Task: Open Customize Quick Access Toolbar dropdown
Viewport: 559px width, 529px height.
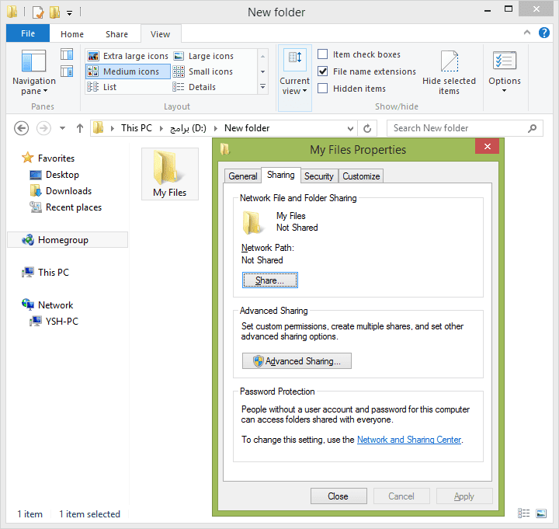Action: [x=70, y=13]
